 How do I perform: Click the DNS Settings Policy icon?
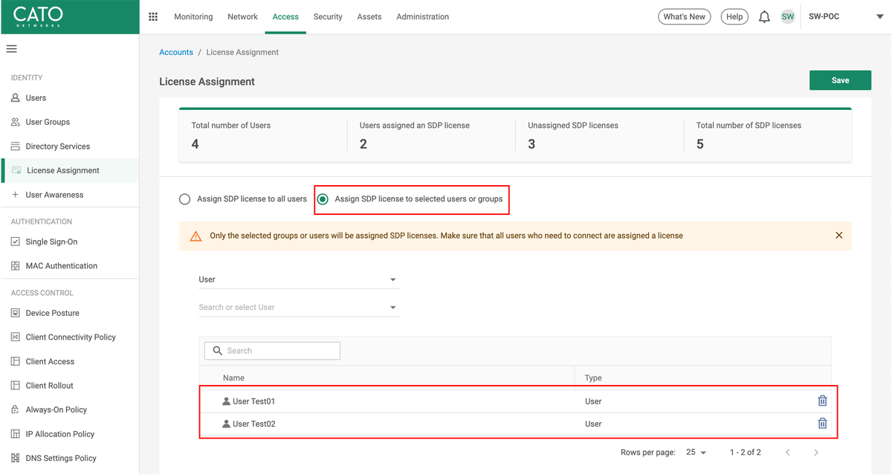point(16,458)
